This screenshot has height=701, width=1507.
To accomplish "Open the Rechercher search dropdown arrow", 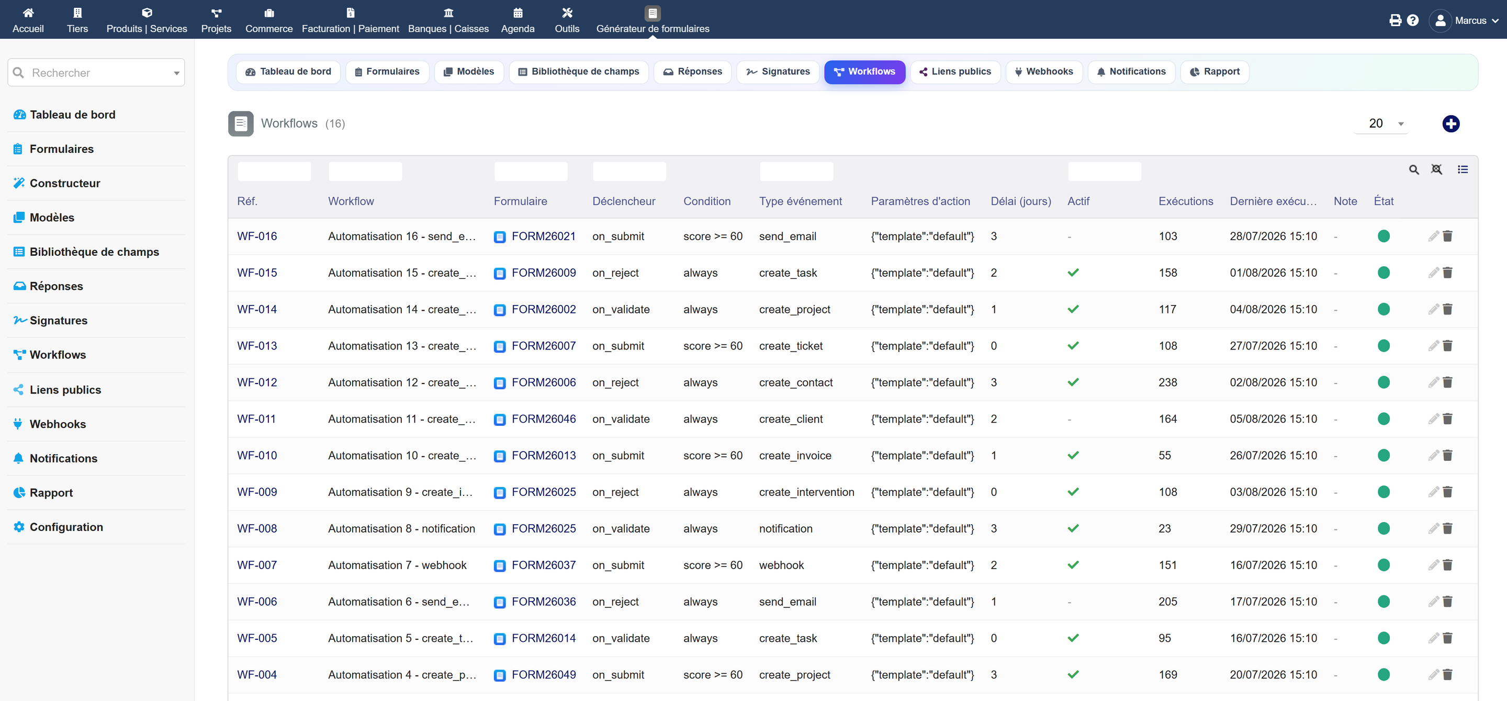I will [176, 73].
